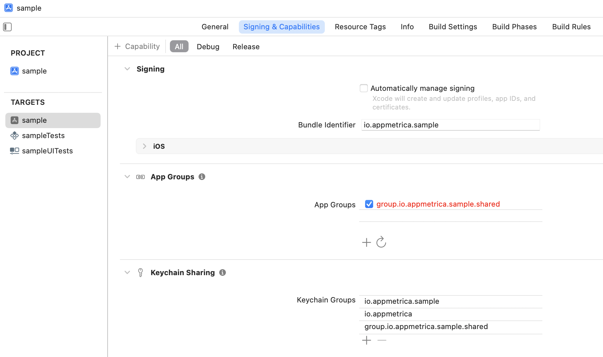Click the Bundle Identifier input field
This screenshot has width=603, height=357.
(x=450, y=125)
